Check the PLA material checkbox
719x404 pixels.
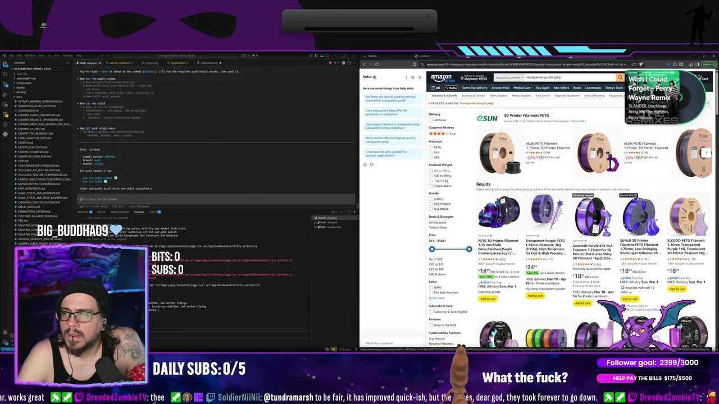point(431,153)
